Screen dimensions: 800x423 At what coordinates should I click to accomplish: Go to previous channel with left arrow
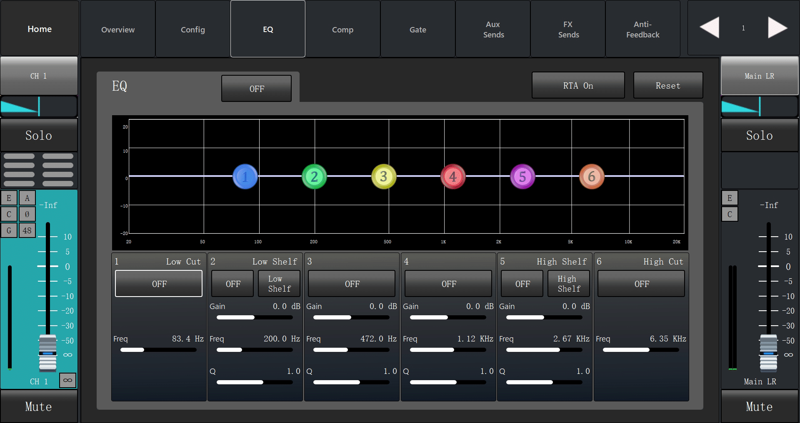(709, 28)
